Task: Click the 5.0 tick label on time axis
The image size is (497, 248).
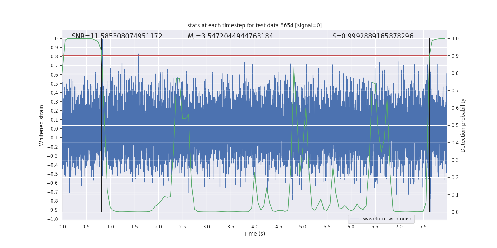Action: 303,227
